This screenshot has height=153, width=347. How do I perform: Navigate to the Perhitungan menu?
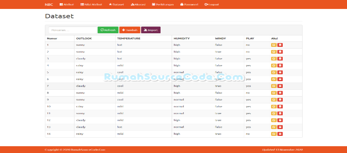[163, 5]
